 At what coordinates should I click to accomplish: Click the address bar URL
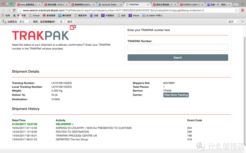click(113, 11)
